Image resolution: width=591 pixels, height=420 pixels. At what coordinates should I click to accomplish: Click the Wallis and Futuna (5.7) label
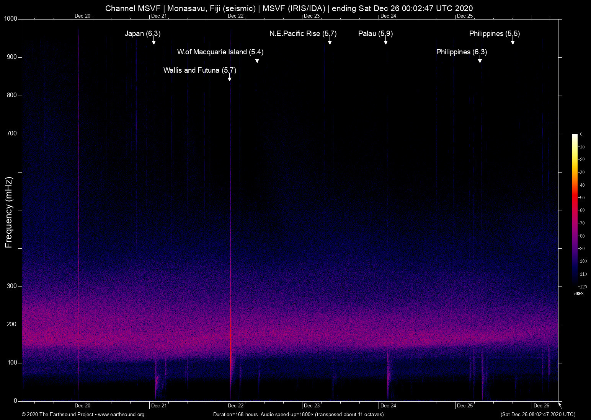click(x=199, y=70)
